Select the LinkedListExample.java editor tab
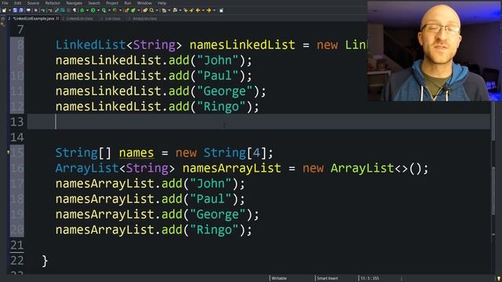Image resolution: width=502 pixels, height=282 pixels. point(34,19)
